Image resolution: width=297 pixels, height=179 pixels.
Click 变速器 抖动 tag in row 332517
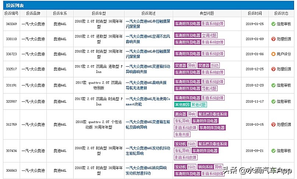(x=209, y=66)
